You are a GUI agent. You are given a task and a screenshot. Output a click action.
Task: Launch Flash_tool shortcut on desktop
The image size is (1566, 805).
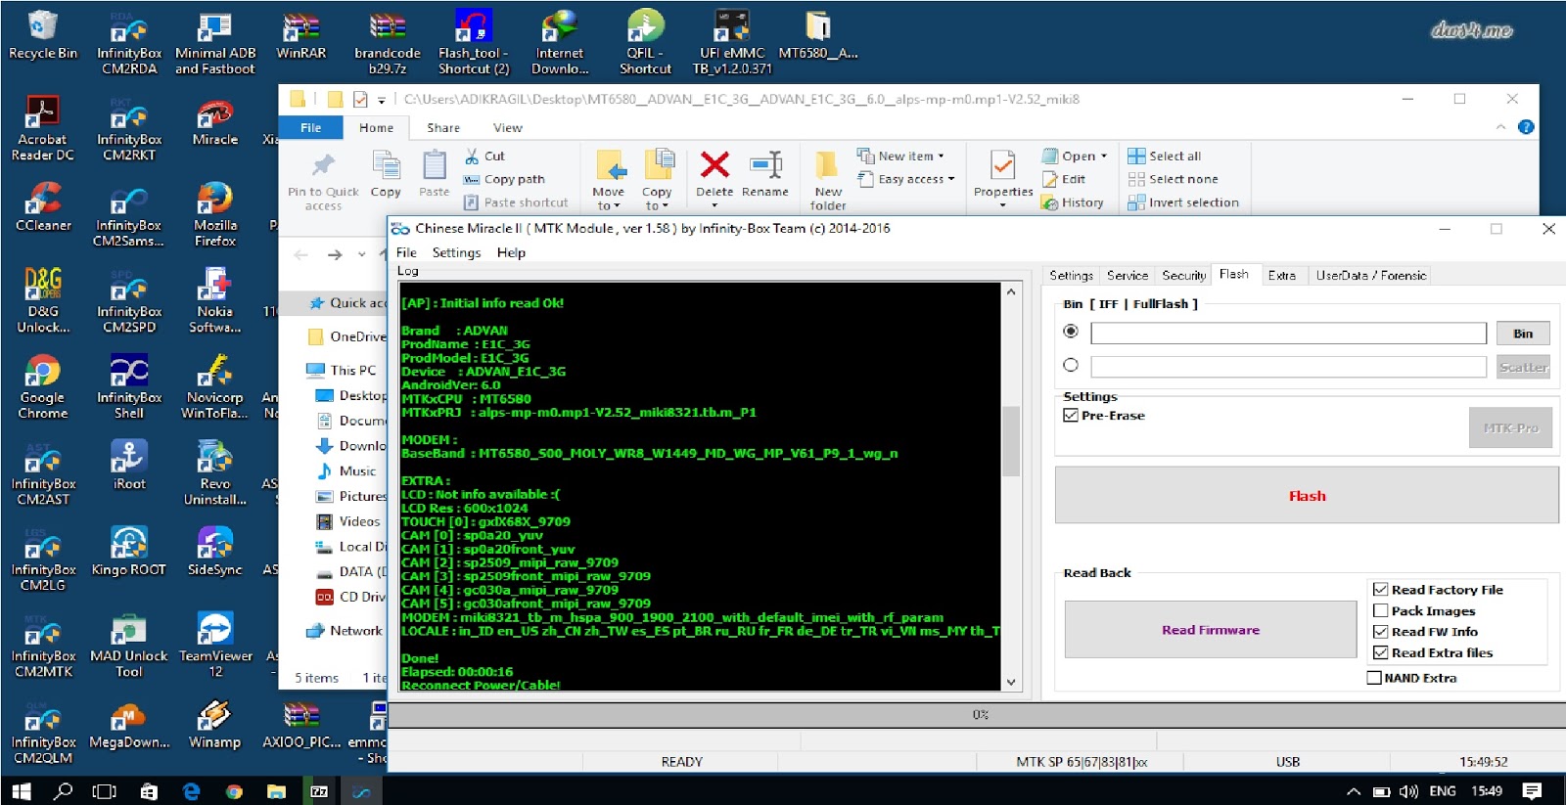tap(474, 44)
